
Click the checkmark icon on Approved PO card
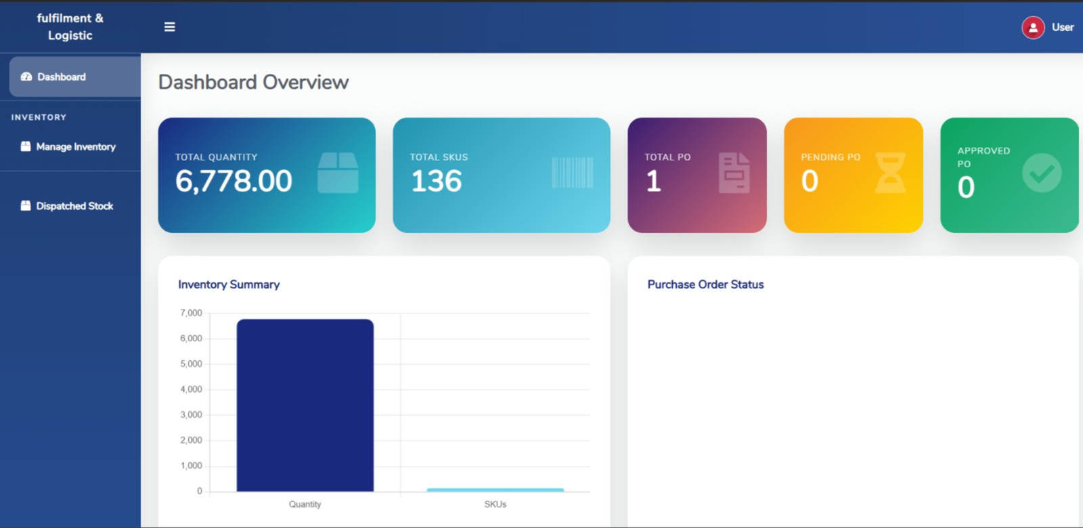coord(1041,173)
